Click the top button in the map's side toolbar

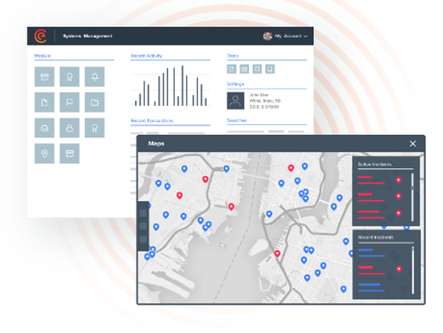(143, 213)
